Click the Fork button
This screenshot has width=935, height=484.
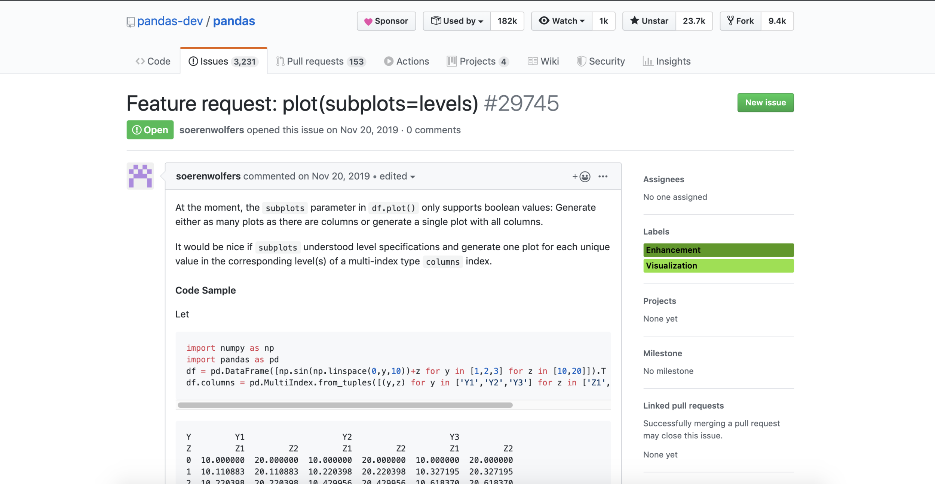point(740,21)
